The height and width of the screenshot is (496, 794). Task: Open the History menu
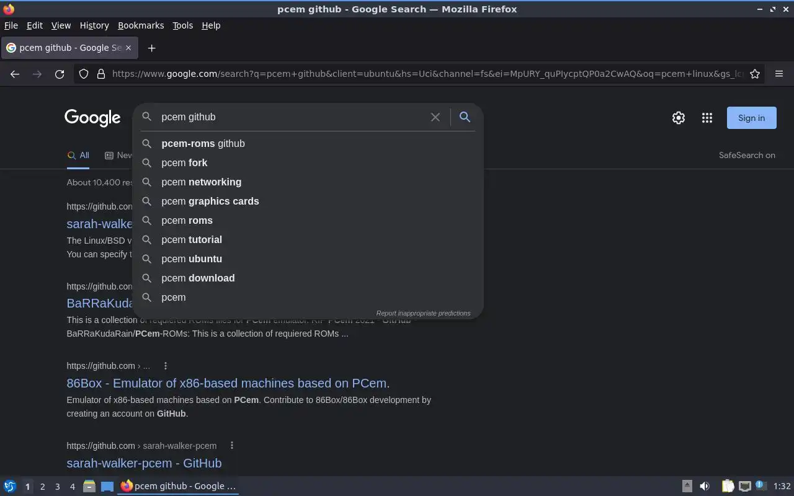coord(94,25)
